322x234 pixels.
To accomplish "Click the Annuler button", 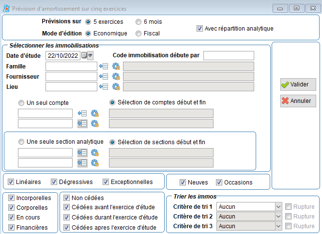I will pyautogui.click(x=298, y=101).
